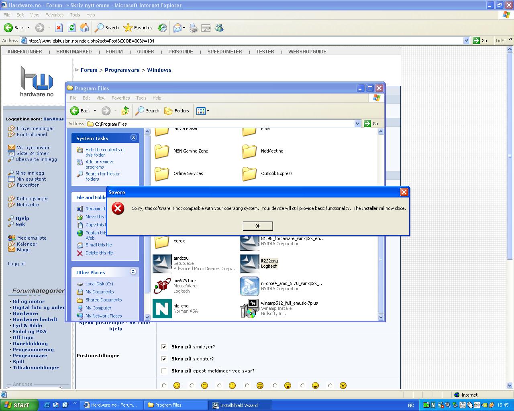This screenshot has width=514, height=411.
Task: Open the Tools menu in Internet Explorer
Action: pyautogui.click(x=75, y=15)
